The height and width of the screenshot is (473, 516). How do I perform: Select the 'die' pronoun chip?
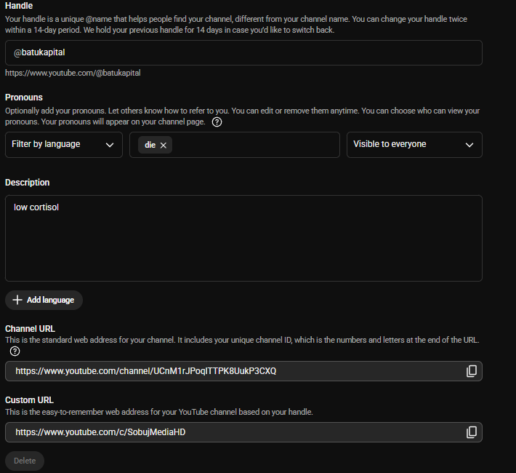(150, 145)
